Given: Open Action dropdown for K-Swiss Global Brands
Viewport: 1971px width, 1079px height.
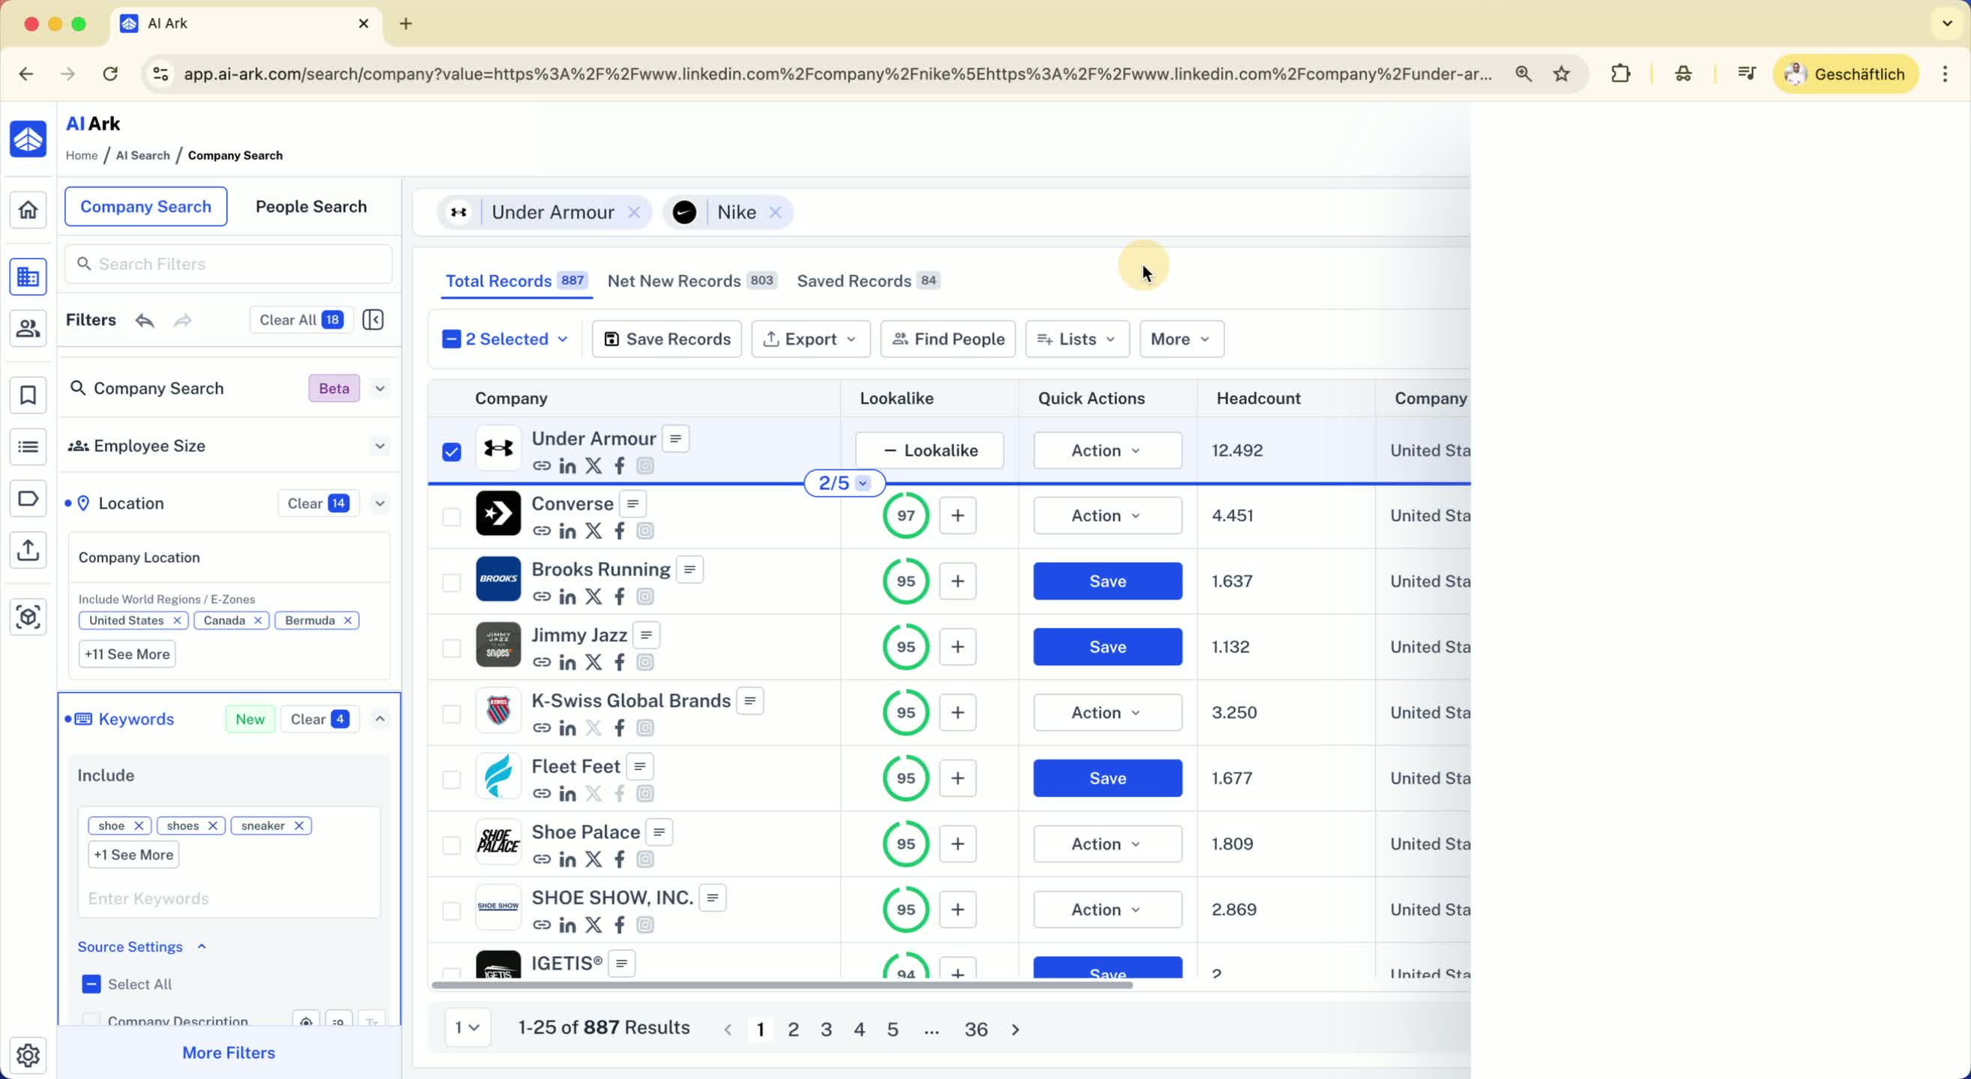Looking at the screenshot, I should [1106, 713].
